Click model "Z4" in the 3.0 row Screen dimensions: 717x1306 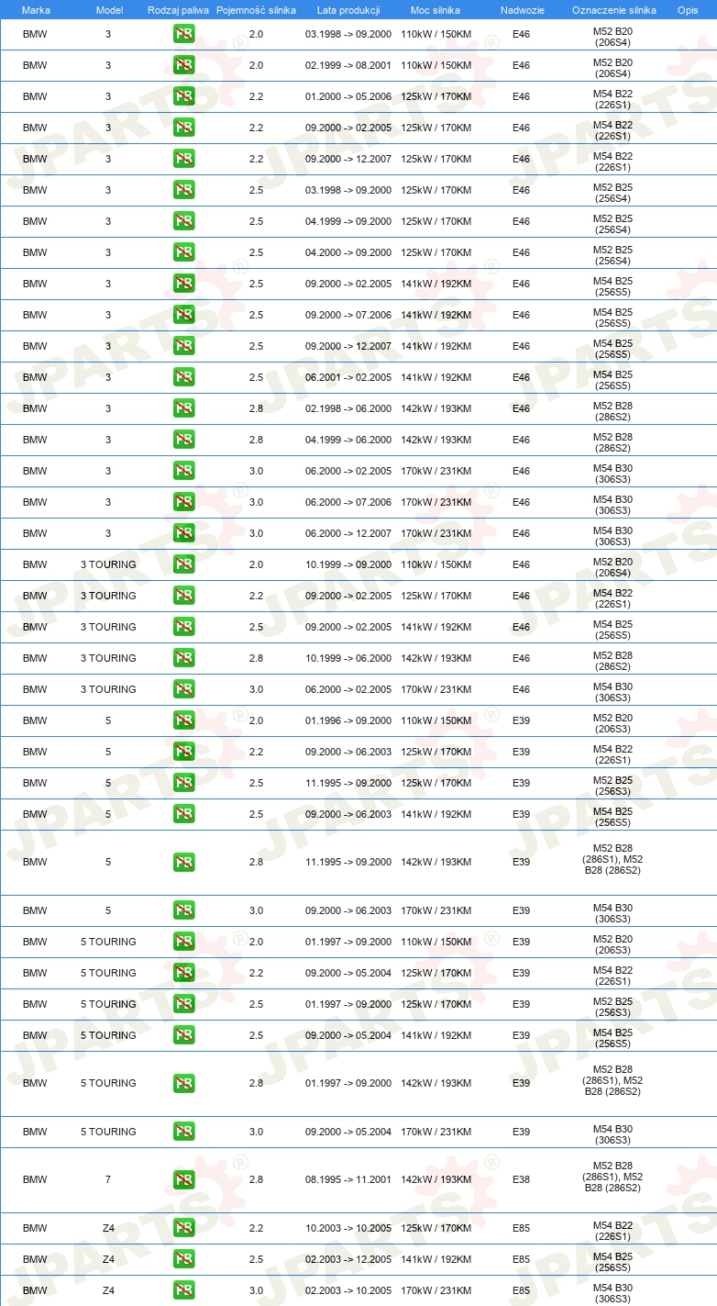click(x=108, y=1290)
